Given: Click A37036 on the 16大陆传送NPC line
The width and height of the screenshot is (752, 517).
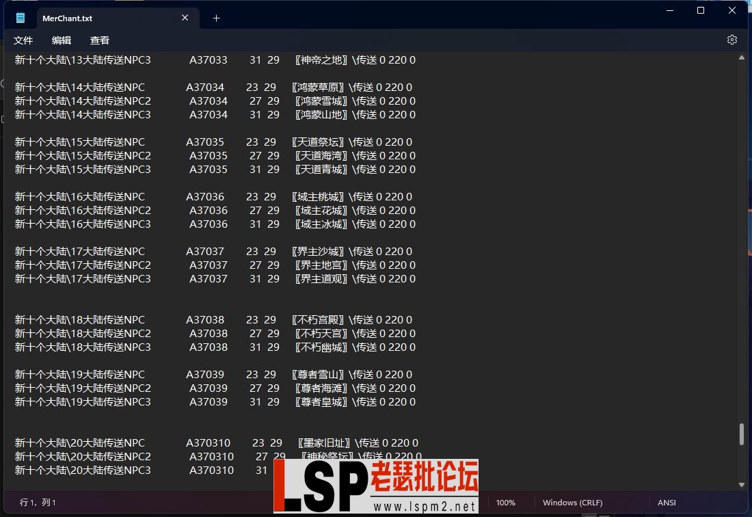Looking at the screenshot, I should click(205, 197).
